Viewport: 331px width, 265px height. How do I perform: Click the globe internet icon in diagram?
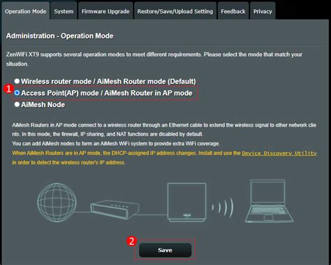[x=57, y=203]
